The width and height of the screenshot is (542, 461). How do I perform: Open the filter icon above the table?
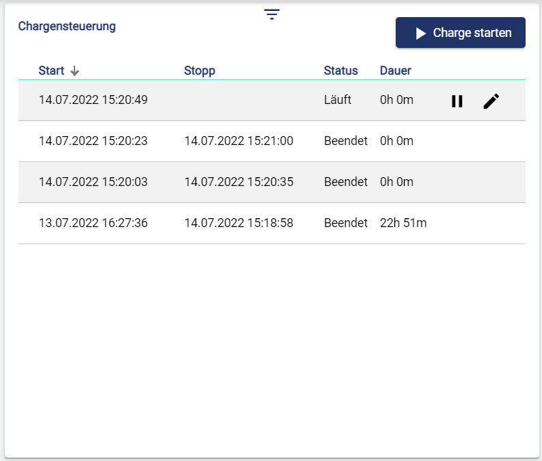(x=272, y=14)
